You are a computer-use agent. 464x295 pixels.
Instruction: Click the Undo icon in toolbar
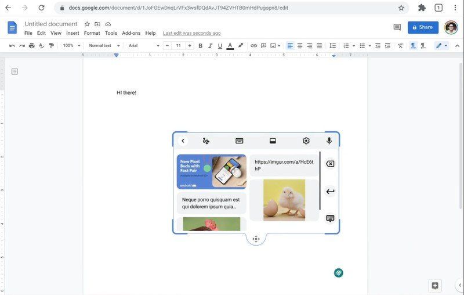click(12, 46)
